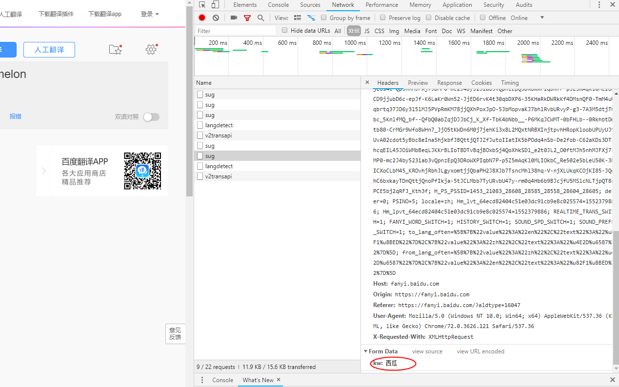The width and height of the screenshot is (619, 387).
Task: Click view URL encoded link
Action: coord(480,351)
